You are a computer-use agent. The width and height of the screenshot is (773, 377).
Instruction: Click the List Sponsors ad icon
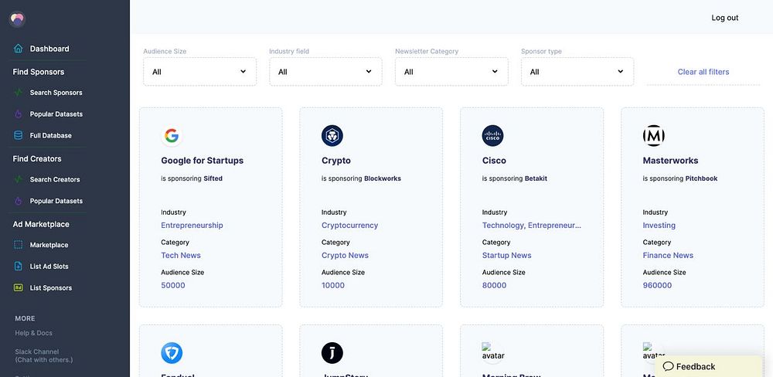tap(19, 287)
